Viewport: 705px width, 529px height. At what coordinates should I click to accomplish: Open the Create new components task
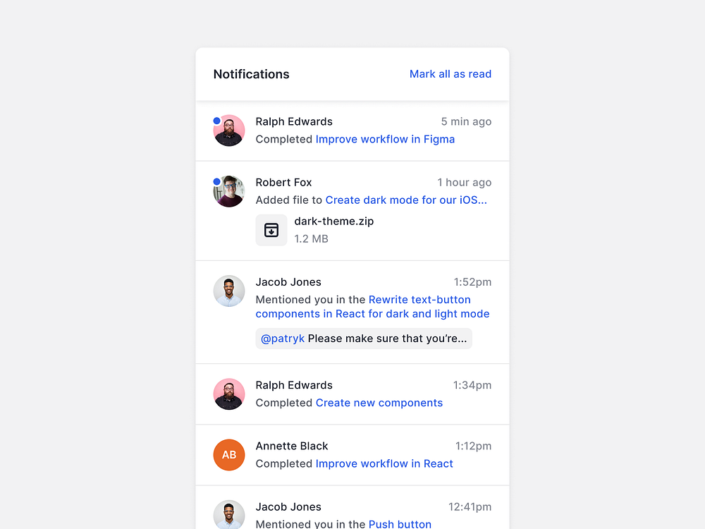pyautogui.click(x=379, y=403)
